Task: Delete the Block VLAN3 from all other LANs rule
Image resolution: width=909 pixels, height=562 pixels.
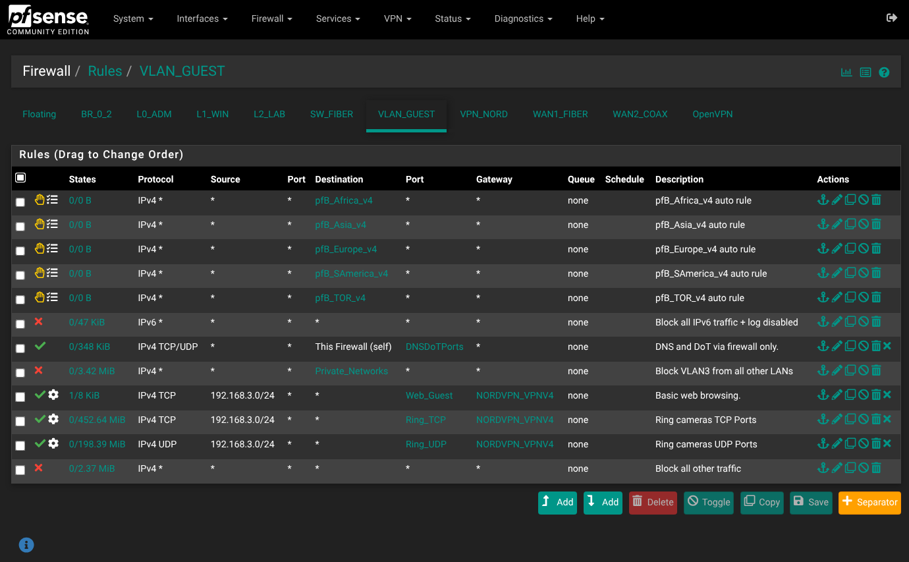Action: (x=876, y=370)
